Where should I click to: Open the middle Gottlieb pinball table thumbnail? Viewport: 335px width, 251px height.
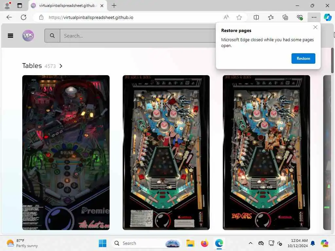(166, 152)
